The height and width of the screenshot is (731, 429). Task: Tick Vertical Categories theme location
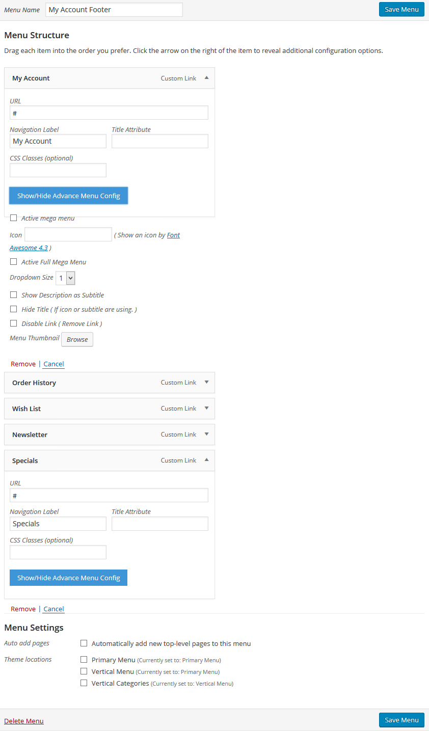[84, 683]
